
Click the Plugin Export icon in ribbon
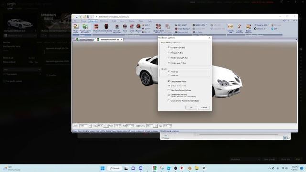point(76,29)
